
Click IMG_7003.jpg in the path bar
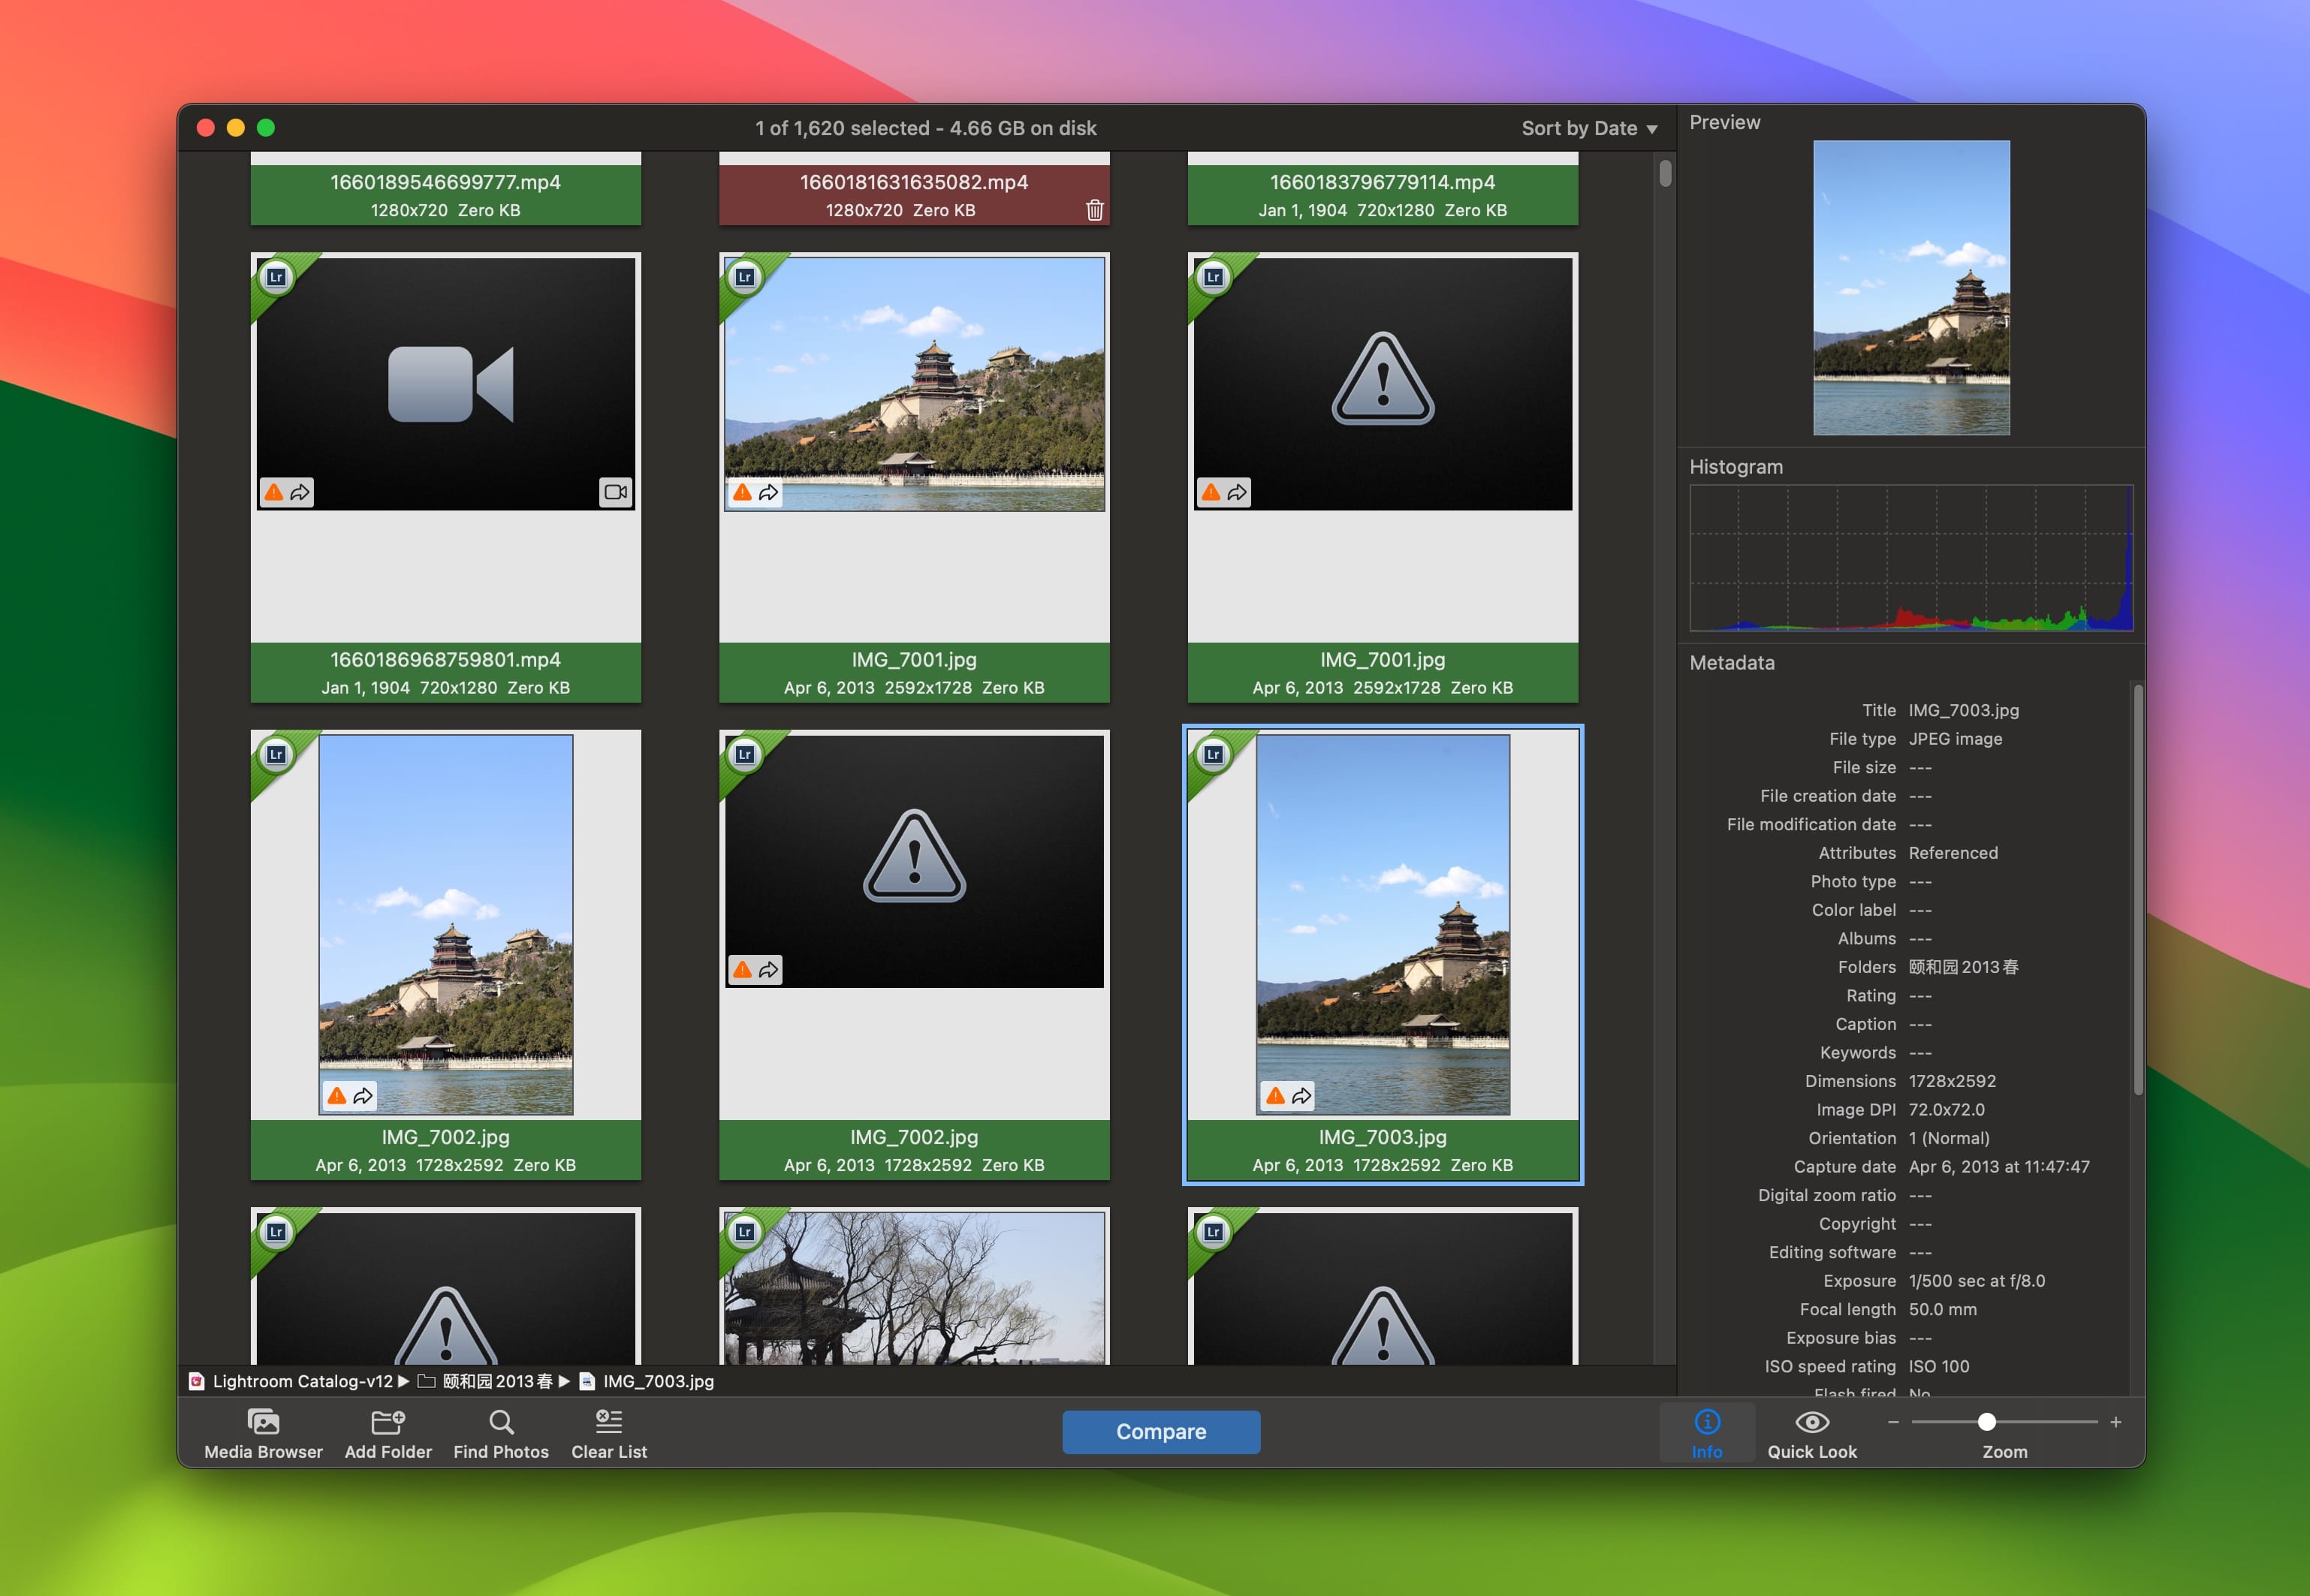tap(657, 1381)
